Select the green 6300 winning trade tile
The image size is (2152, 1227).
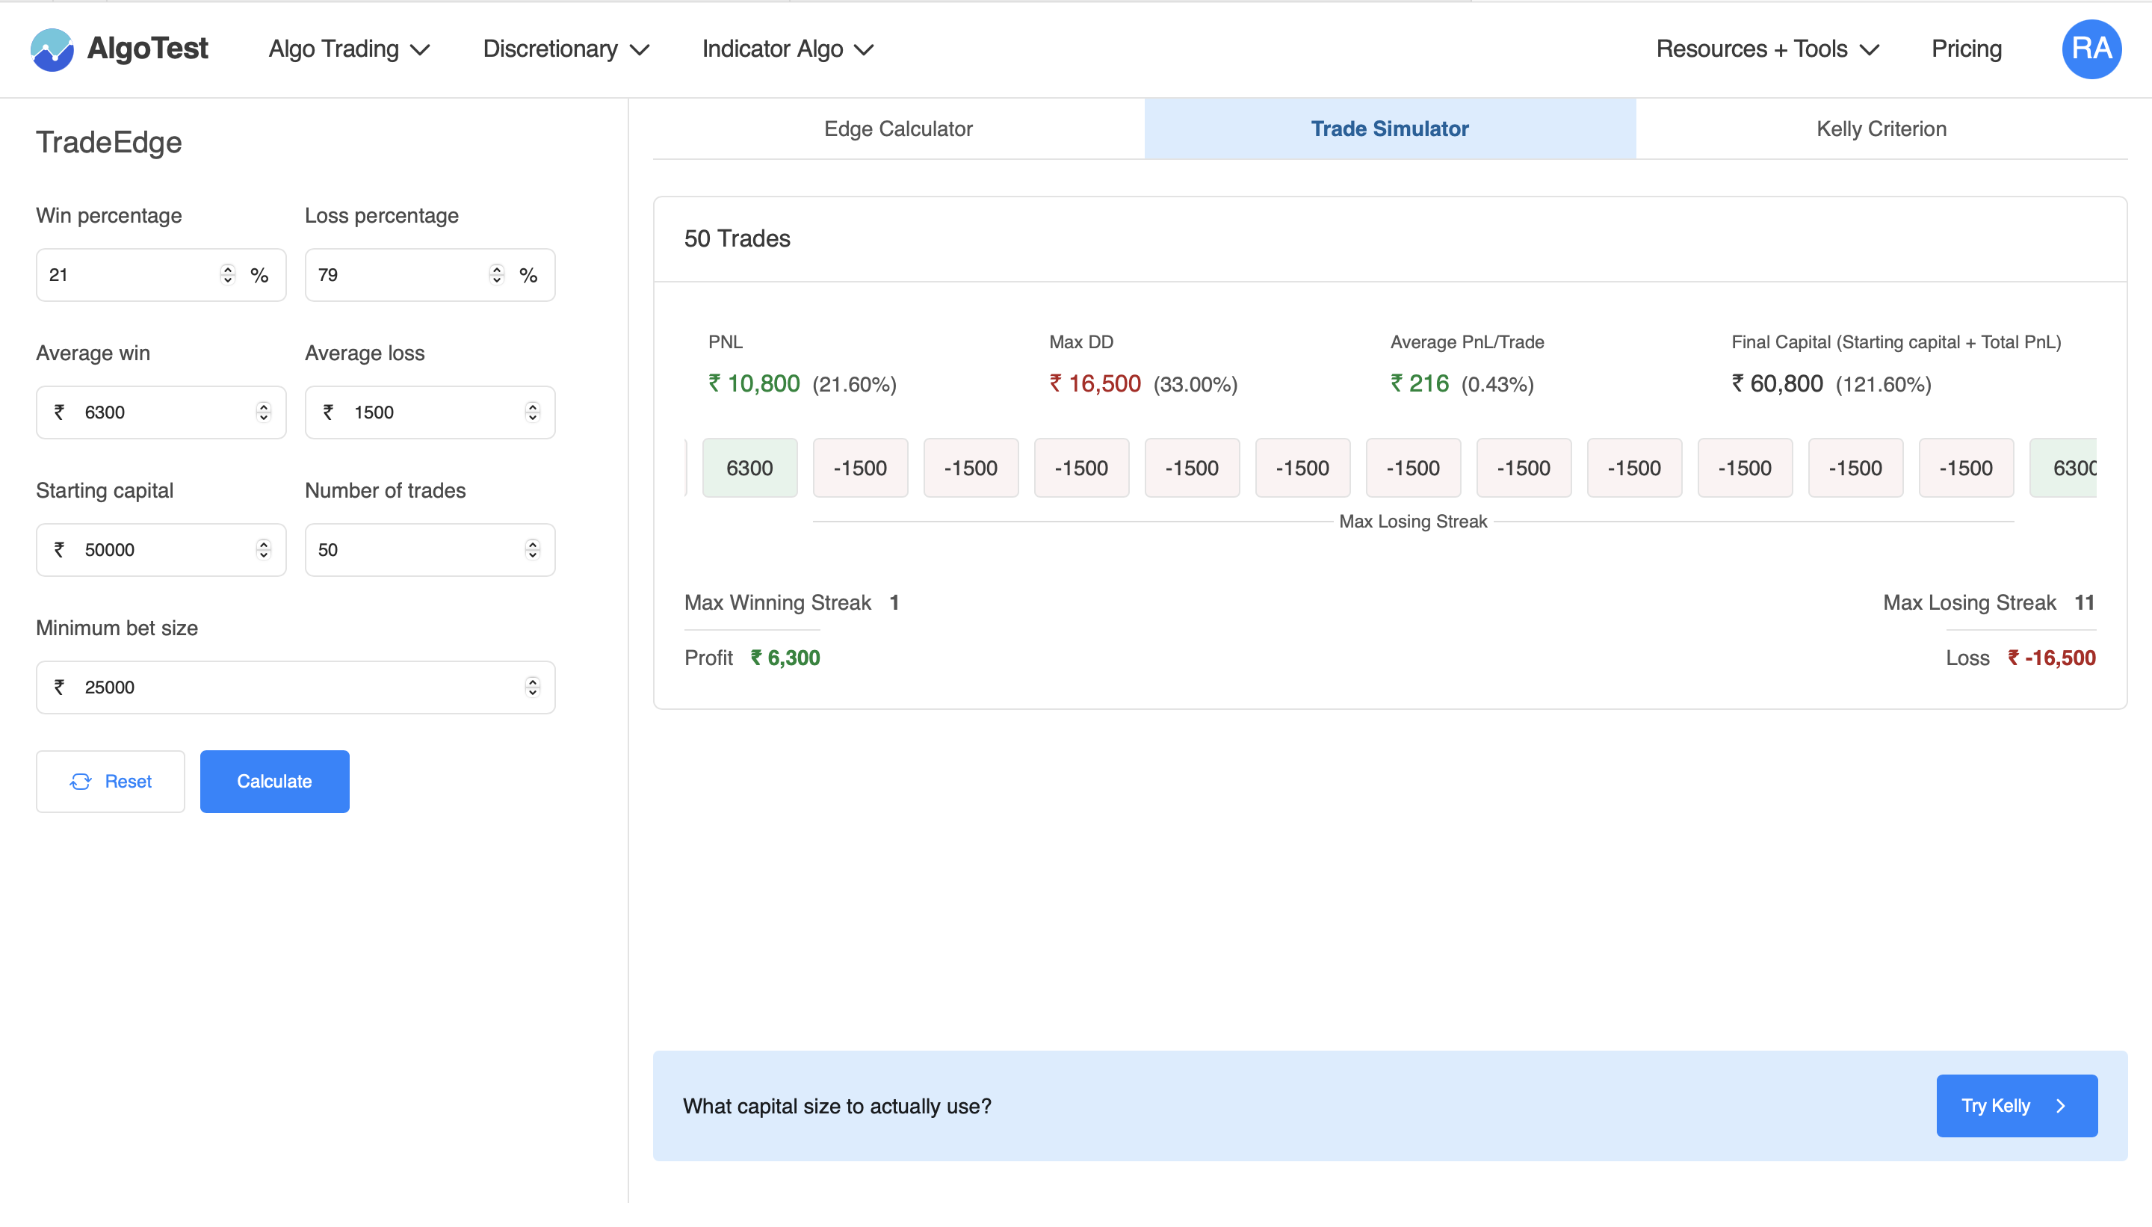(x=749, y=468)
